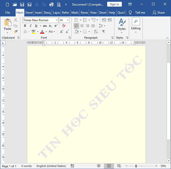Click the Tell me search box
This screenshot has width=171, height=169.
(x=137, y=13)
